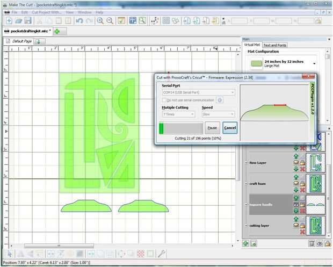Select the pocketdraftingkit.mtc document tab
333x267 pixels.
(x=27, y=31)
